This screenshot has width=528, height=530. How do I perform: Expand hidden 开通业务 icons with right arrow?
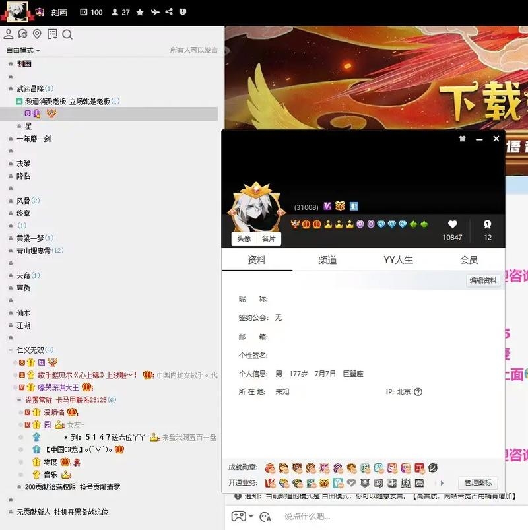442,482
